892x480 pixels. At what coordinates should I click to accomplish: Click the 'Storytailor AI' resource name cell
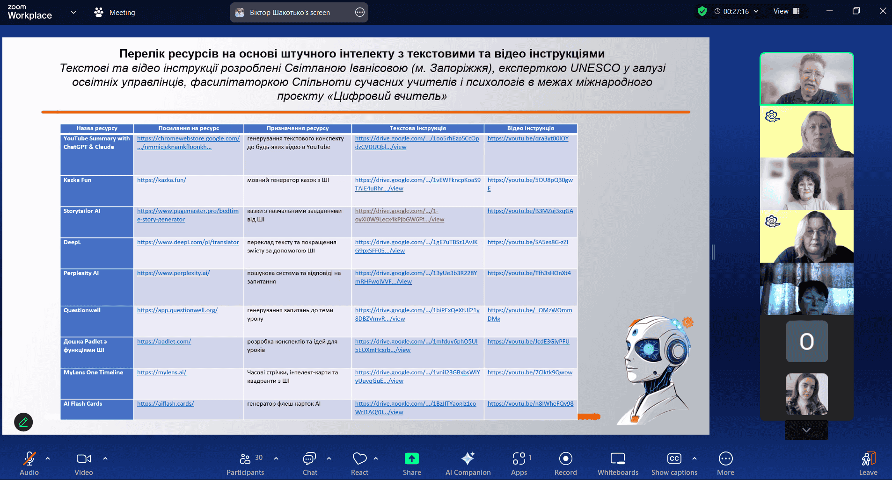pos(97,222)
